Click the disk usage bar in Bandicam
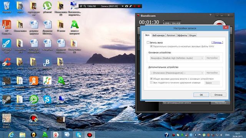246x138 pixels. (172, 20)
